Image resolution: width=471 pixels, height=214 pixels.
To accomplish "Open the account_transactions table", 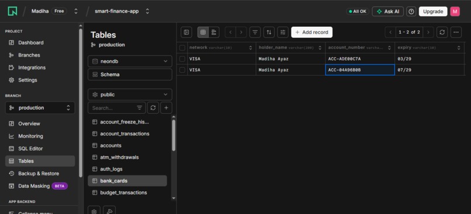I will coord(127,134).
